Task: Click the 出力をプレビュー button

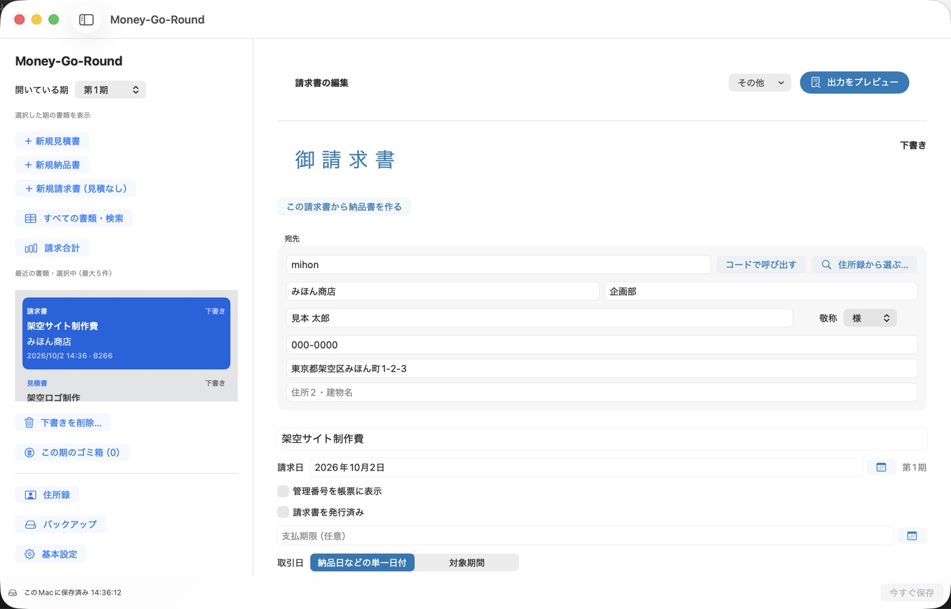Action: 855,82
